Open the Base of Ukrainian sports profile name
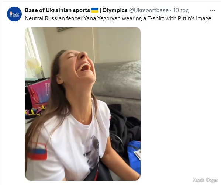Screen dimensions: 221x185 click(57, 10)
